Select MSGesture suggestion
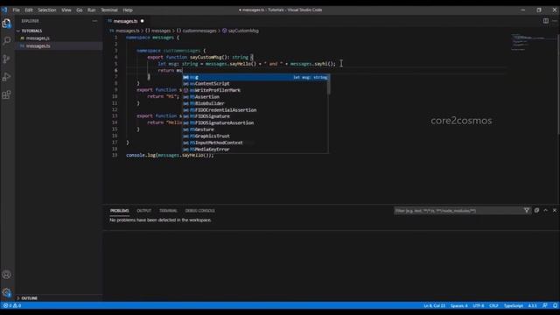Image resolution: width=560 pixels, height=315 pixels. pyautogui.click(x=255, y=129)
